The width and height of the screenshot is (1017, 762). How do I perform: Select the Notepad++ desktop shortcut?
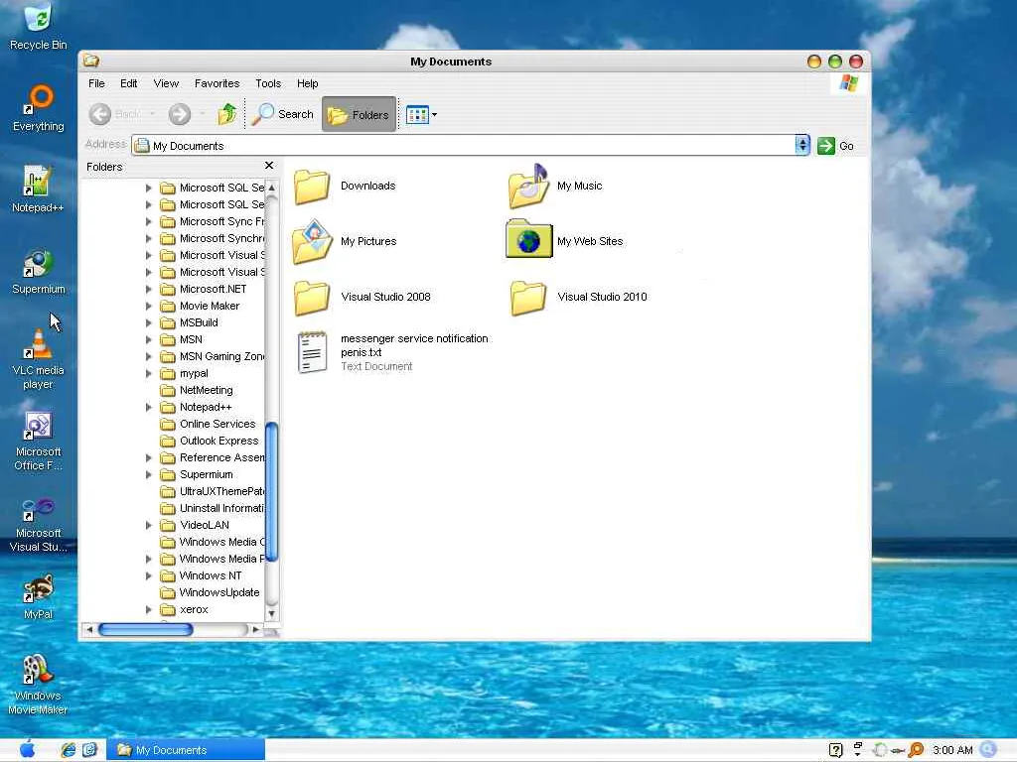click(x=39, y=190)
